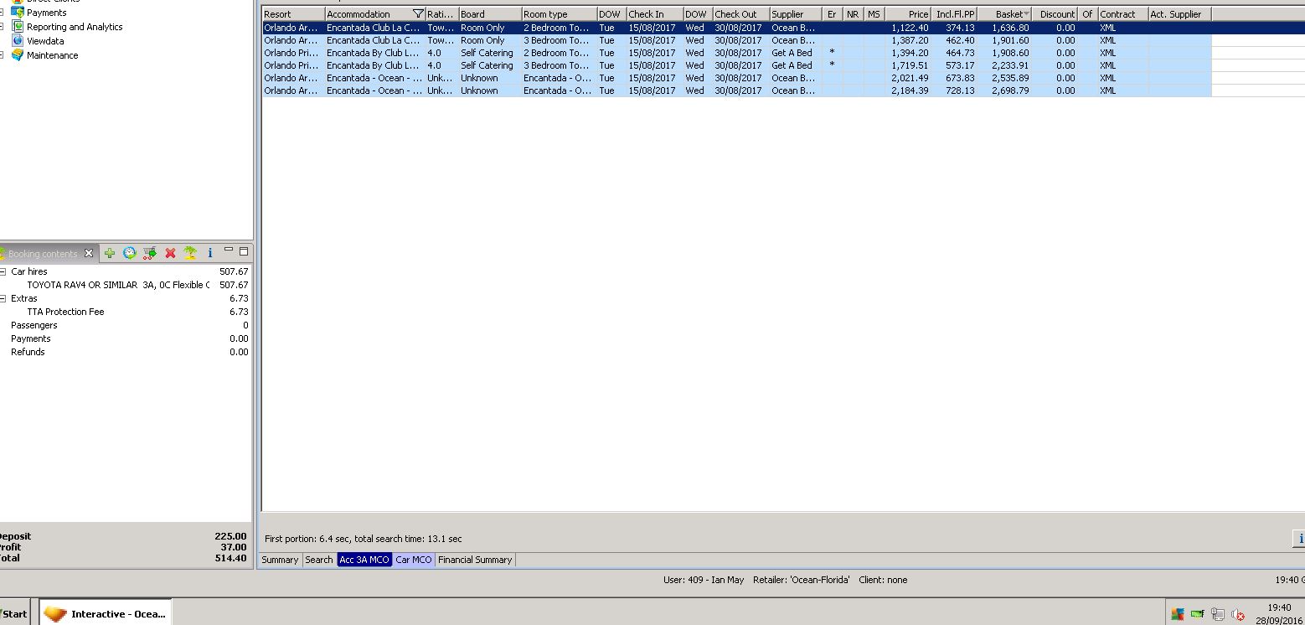Click the muted speaker volume tray icon
1305x625 pixels.
pos(1237,615)
